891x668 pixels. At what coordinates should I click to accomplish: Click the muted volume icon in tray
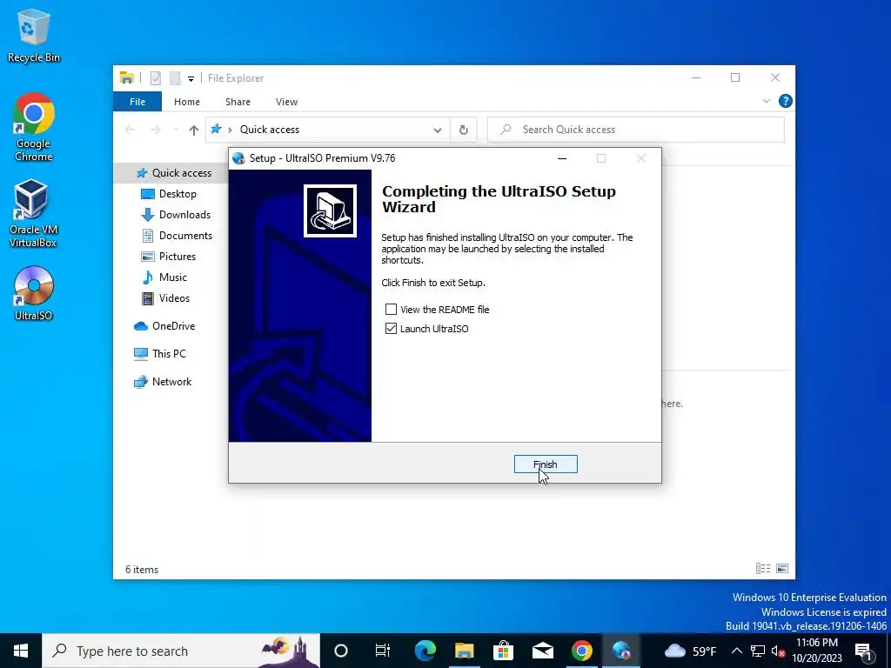click(x=779, y=651)
